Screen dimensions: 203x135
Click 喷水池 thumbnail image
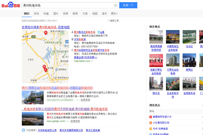pos(156,83)
